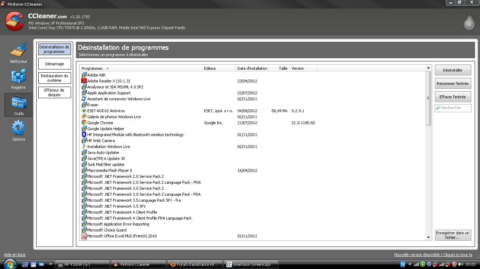Select Microsoft .NET Framework 4 Client Profile entry
The height and width of the screenshot is (269, 480).
(x=122, y=212)
